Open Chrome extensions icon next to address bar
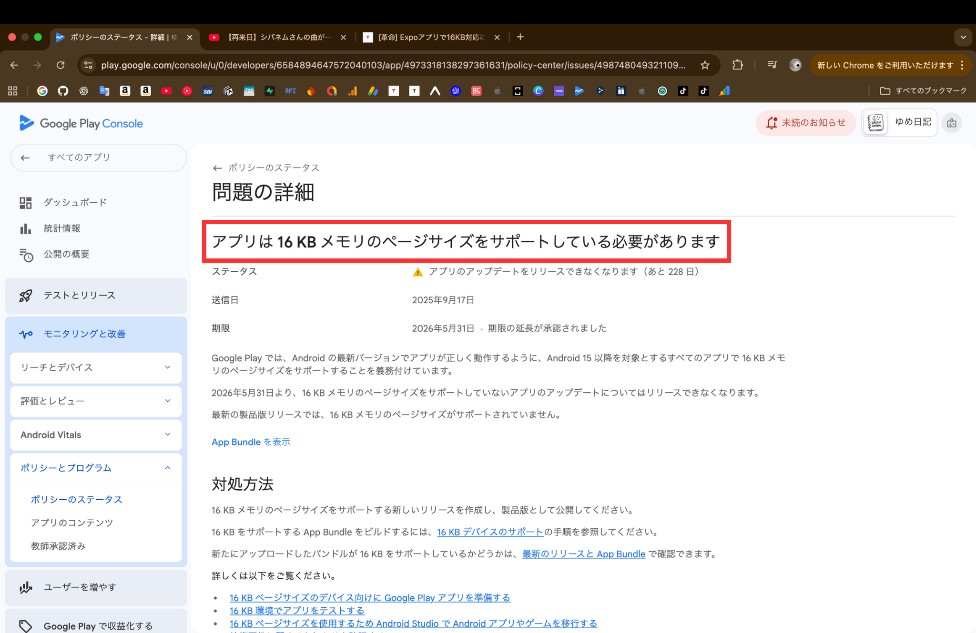This screenshot has width=976, height=633. tap(737, 65)
